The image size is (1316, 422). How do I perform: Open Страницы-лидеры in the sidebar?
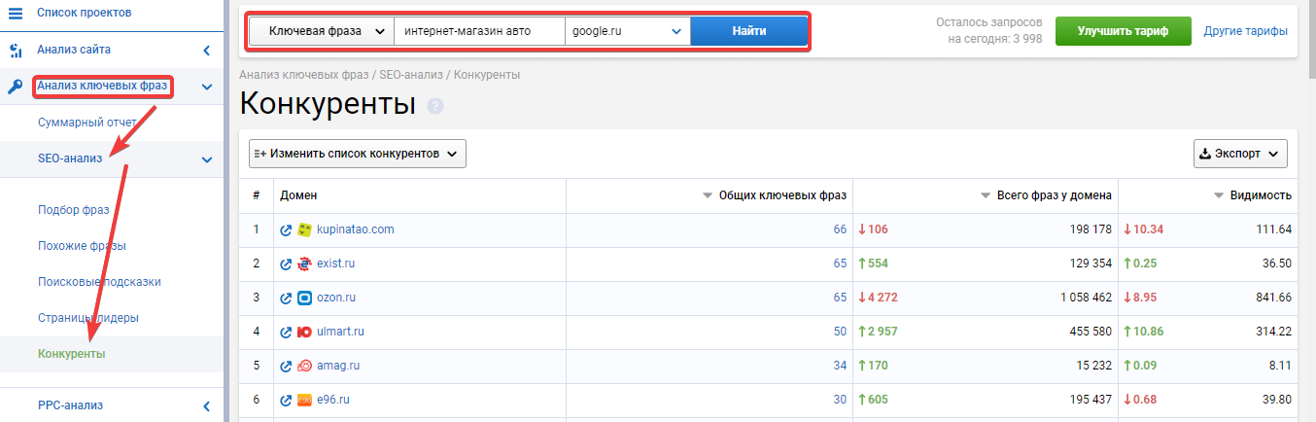pos(87,318)
